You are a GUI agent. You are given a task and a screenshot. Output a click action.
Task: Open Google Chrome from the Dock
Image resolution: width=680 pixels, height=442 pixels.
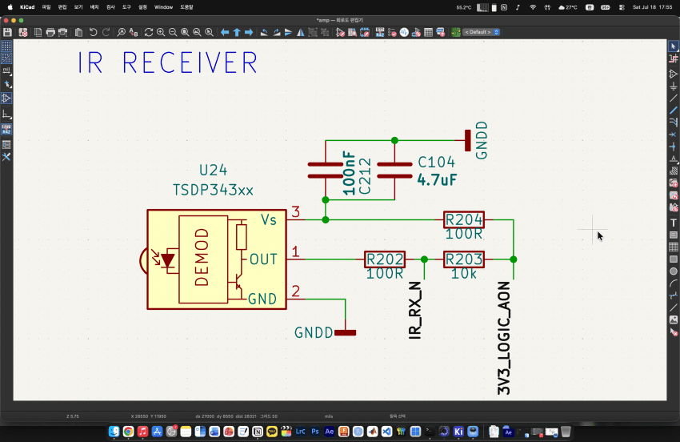pos(128,432)
